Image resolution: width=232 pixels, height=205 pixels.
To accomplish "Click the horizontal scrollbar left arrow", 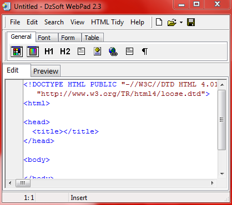I will pos(10,183).
